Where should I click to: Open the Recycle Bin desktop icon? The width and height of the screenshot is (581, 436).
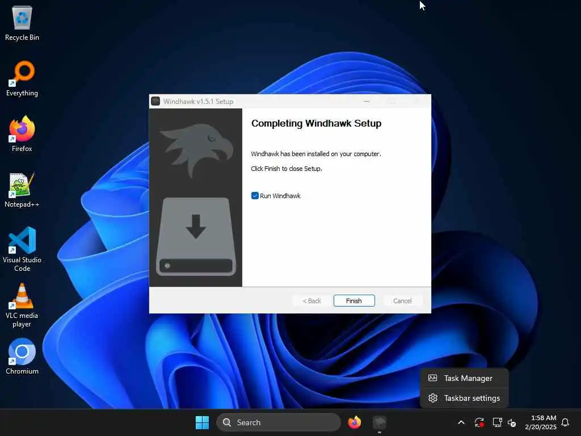point(22,23)
